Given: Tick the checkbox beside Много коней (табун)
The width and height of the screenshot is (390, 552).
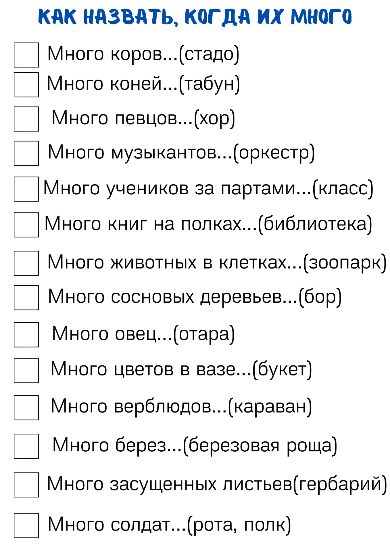Looking at the screenshot, I should click(x=26, y=85).
